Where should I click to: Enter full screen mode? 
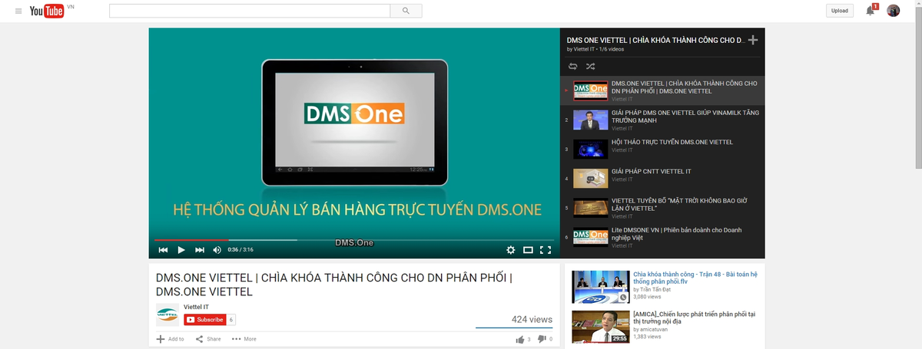click(x=546, y=249)
